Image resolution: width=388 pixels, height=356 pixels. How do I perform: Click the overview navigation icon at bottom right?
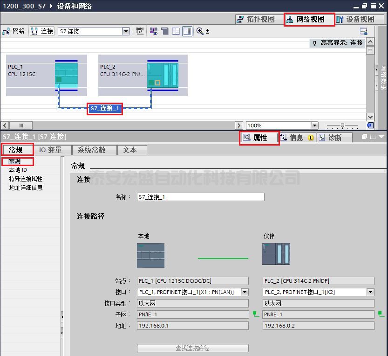(x=370, y=126)
